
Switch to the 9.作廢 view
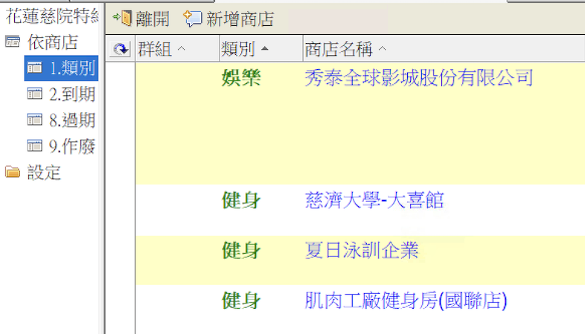(72, 147)
